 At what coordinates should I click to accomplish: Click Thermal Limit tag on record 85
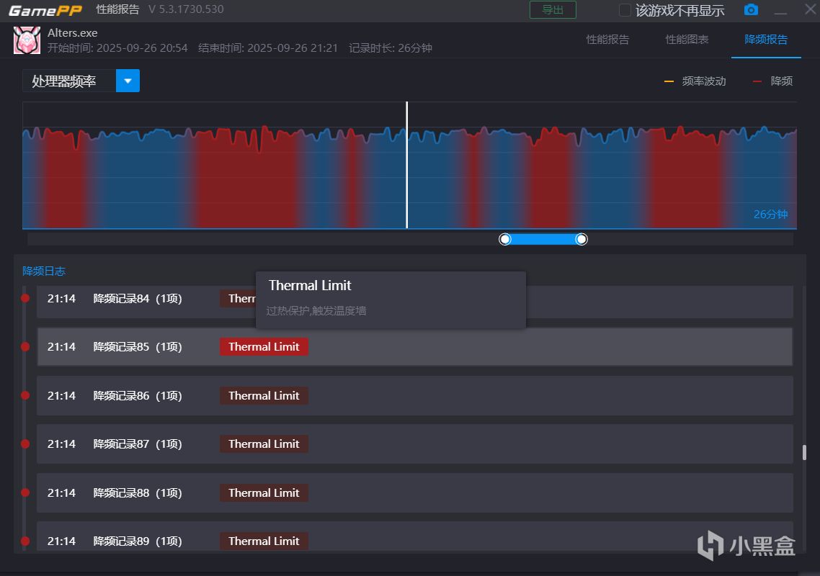tap(264, 346)
